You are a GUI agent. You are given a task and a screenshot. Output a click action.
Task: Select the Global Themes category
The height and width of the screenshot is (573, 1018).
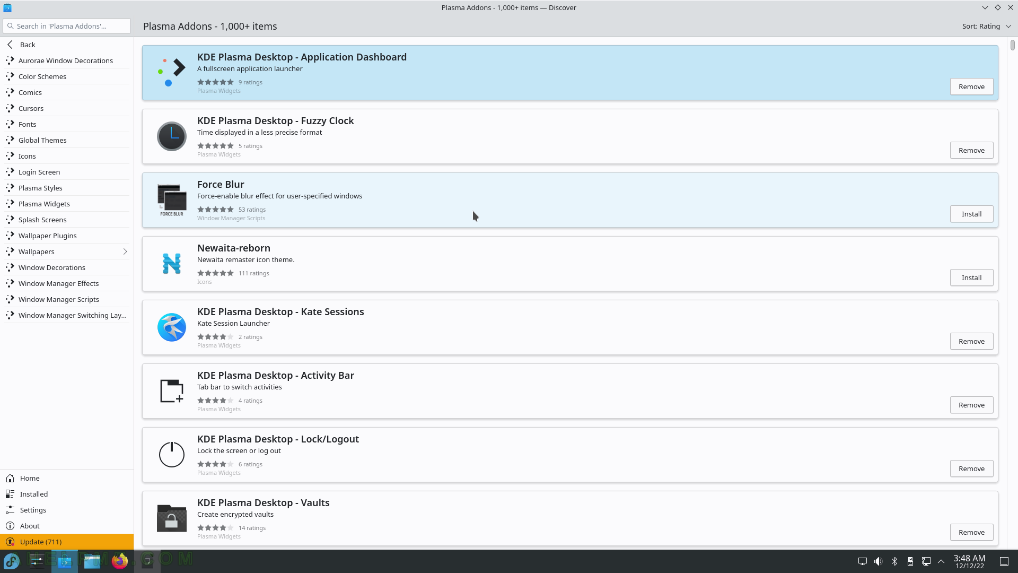pyautogui.click(x=67, y=140)
